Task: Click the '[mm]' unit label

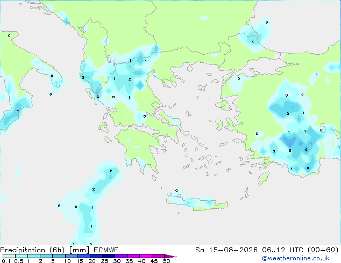Action: [80, 250]
